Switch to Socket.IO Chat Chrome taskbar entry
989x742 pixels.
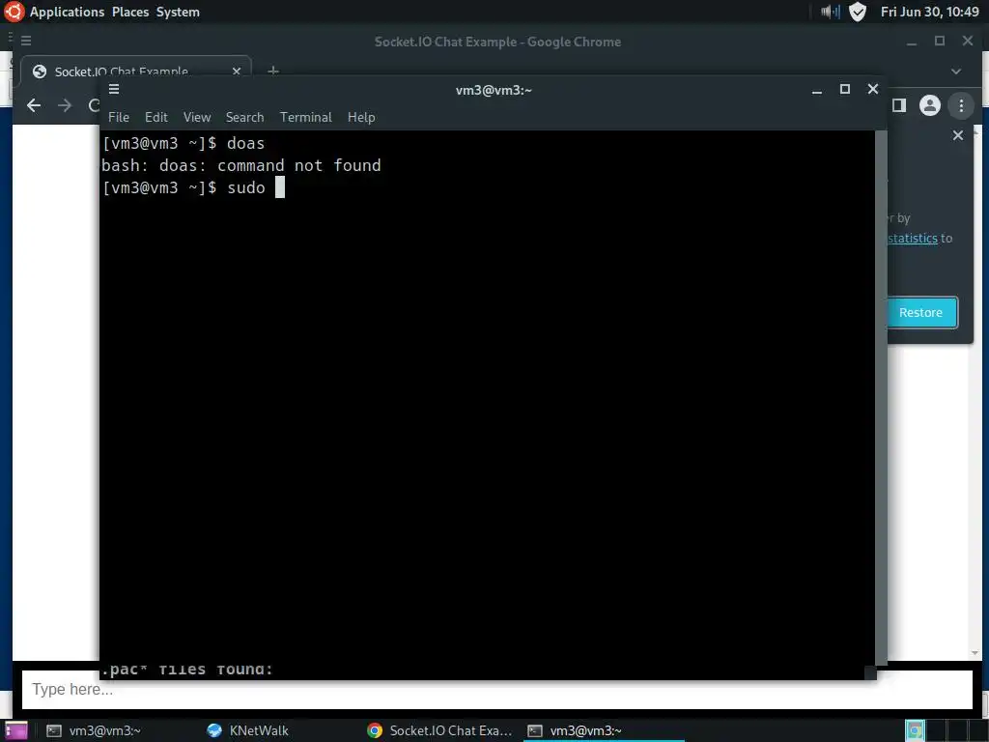tap(439, 730)
